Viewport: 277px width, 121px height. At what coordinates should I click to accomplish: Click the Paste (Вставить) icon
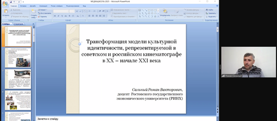(5, 12)
